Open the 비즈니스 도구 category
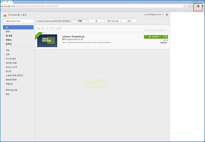Image resolution: width=205 pixels, height=142 pixels. (x=11, y=67)
